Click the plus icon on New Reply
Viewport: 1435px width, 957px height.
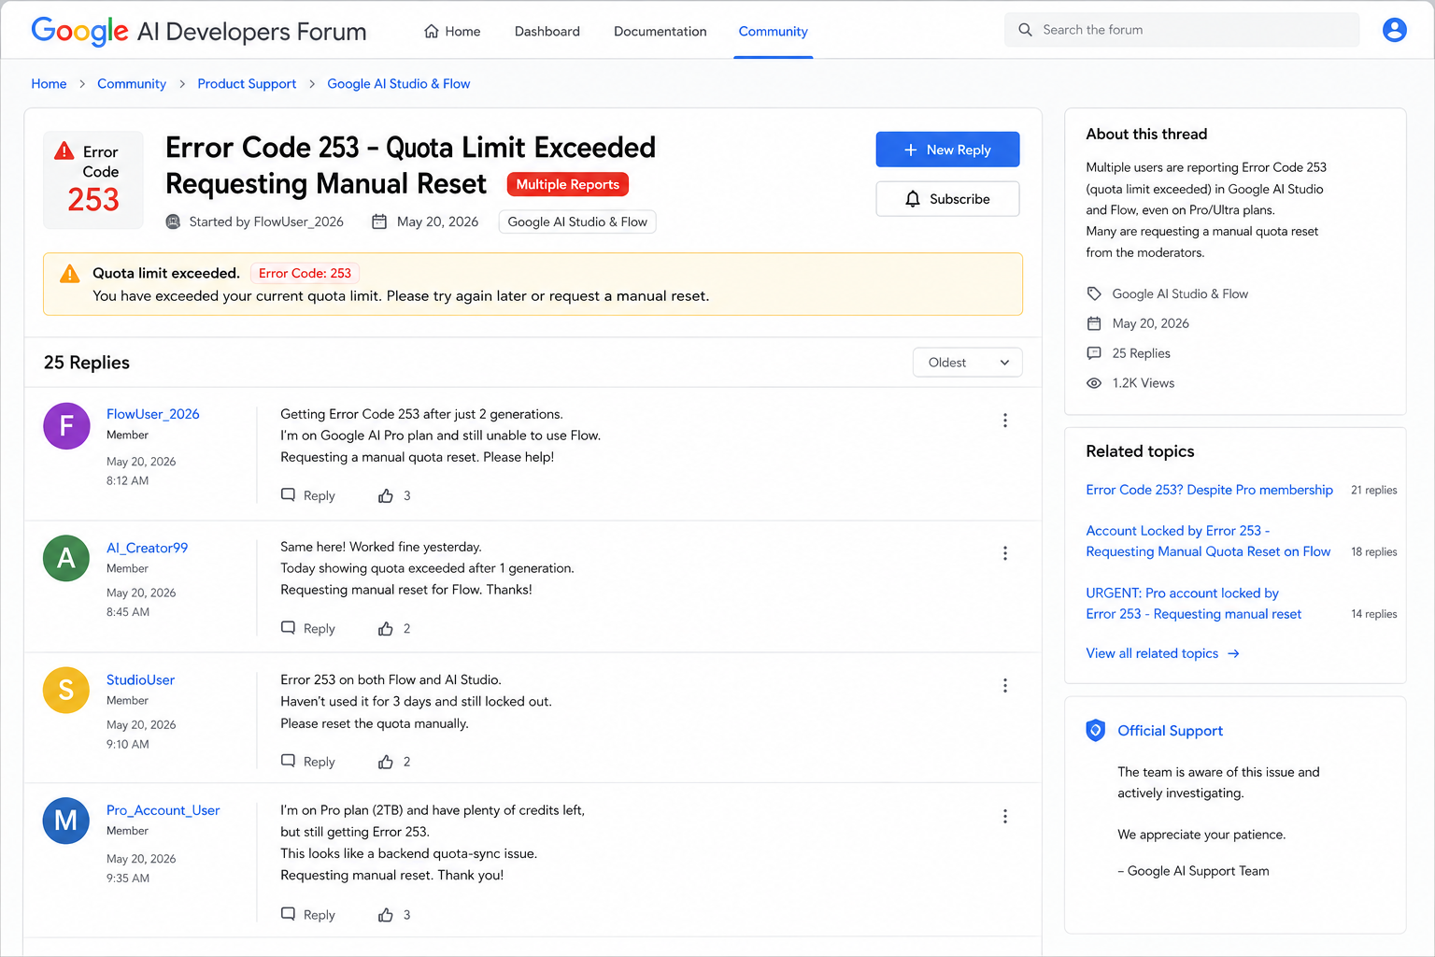(x=911, y=150)
